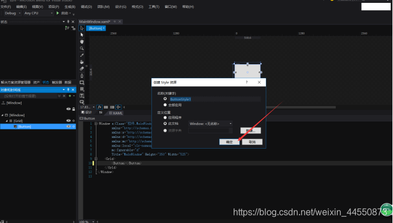Toggle the lock-all padlock icon
This screenshot has height=223, width=393.
point(74,109)
